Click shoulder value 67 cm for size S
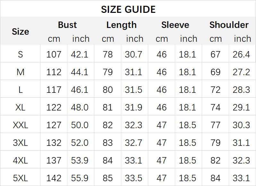Image resolution: width=256 pixels, height=186 pixels. coord(216,54)
